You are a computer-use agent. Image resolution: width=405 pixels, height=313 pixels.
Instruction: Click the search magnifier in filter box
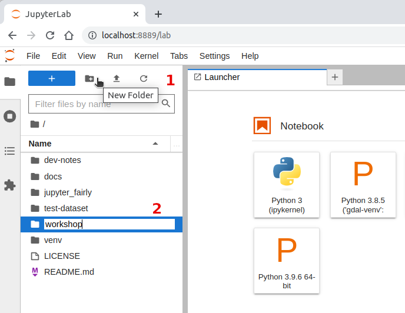pos(166,104)
